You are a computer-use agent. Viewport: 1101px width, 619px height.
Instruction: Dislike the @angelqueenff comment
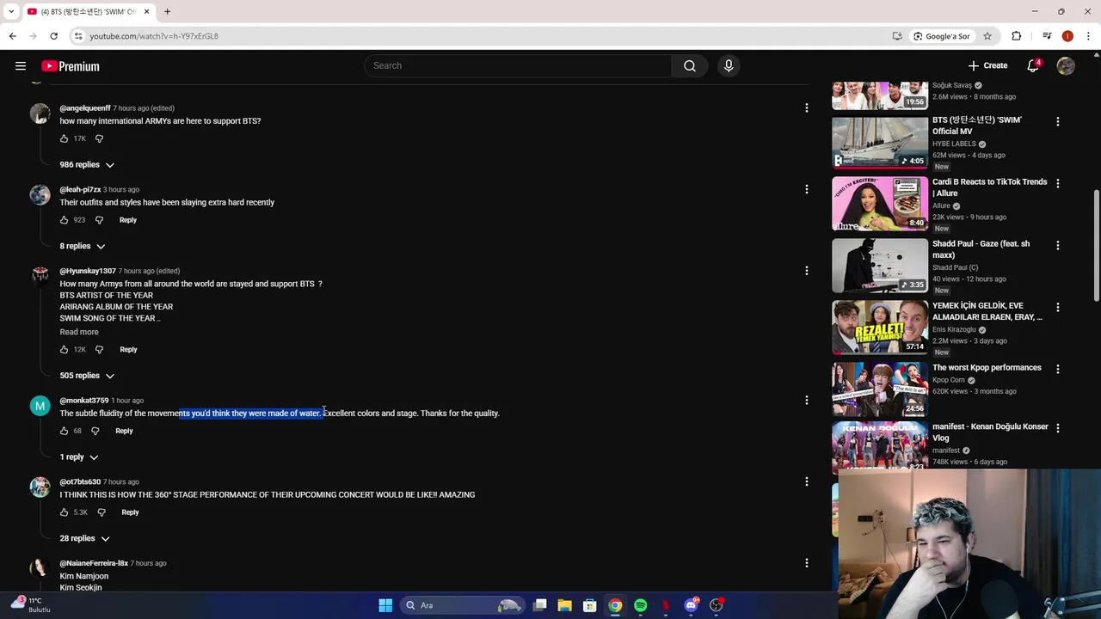click(x=99, y=138)
